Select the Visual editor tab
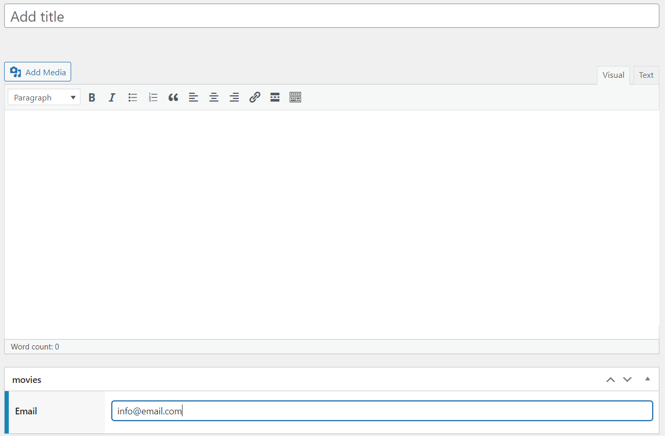 [x=613, y=75]
